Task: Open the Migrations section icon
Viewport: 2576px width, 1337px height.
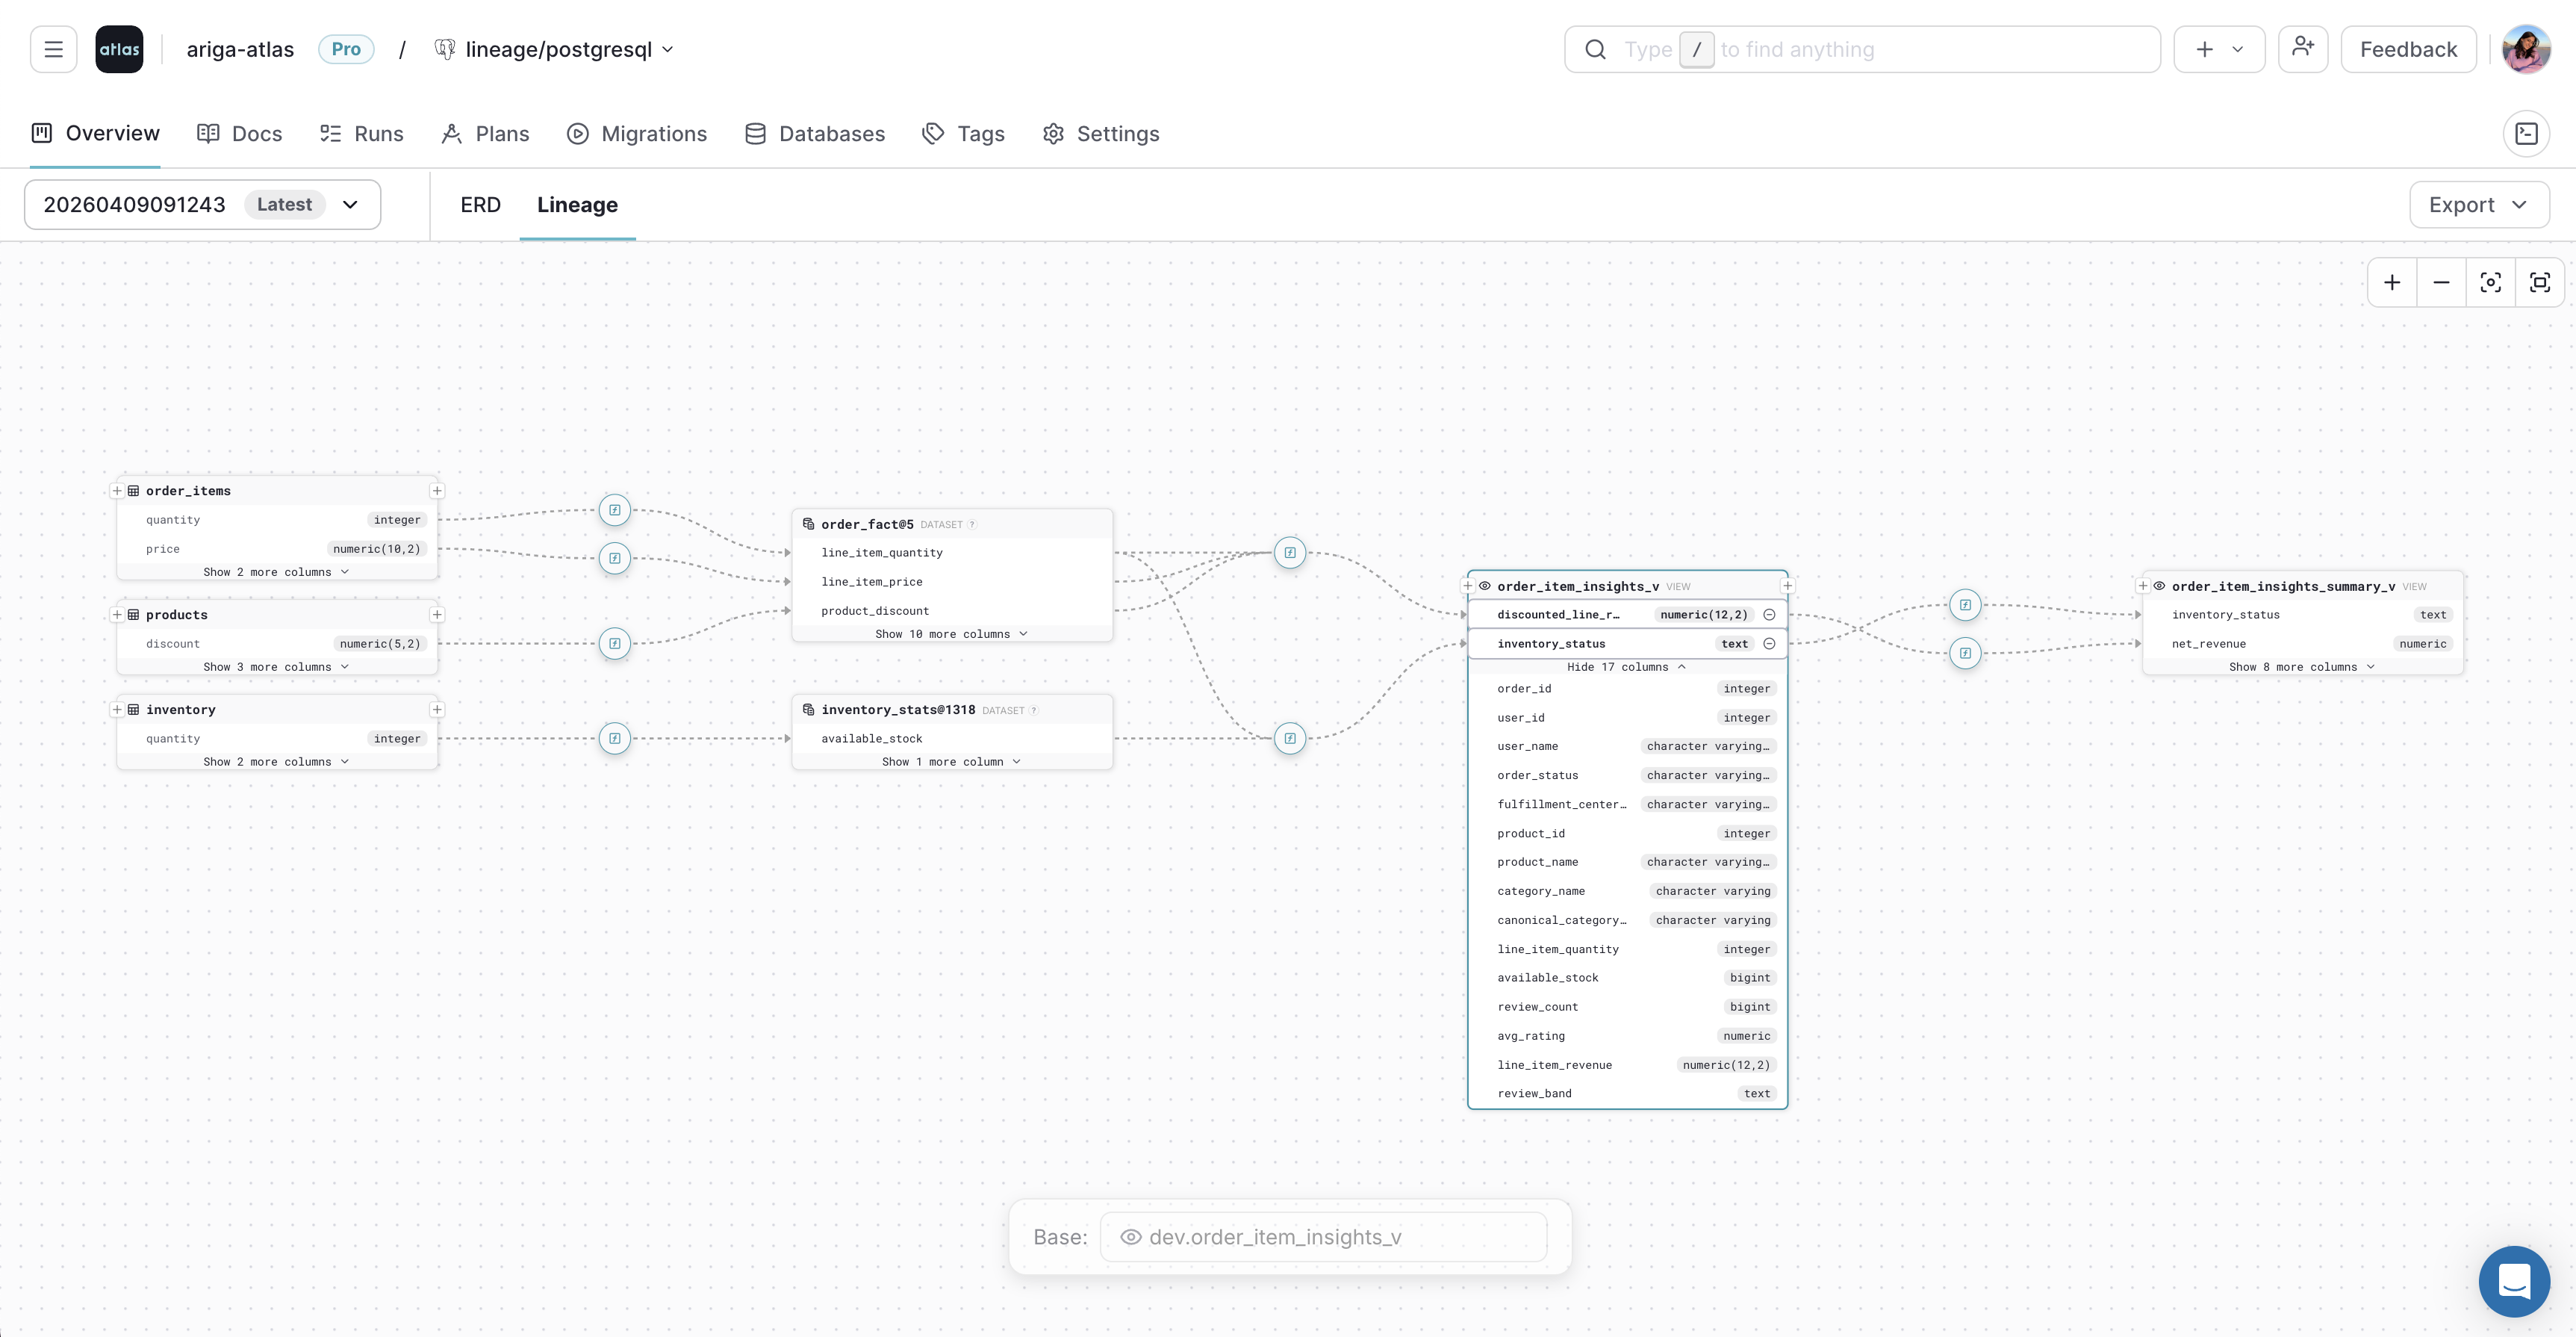Action: click(577, 133)
